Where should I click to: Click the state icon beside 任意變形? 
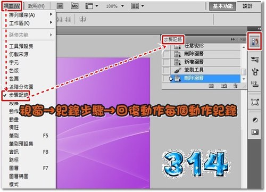(177, 47)
